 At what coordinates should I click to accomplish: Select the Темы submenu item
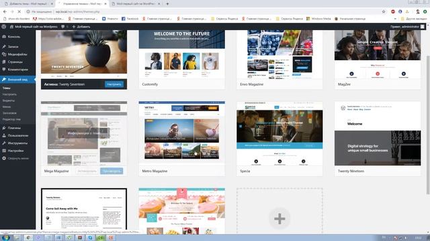tap(7, 88)
